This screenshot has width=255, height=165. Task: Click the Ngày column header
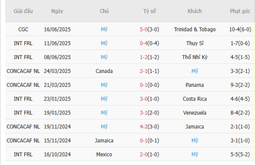(x=57, y=11)
